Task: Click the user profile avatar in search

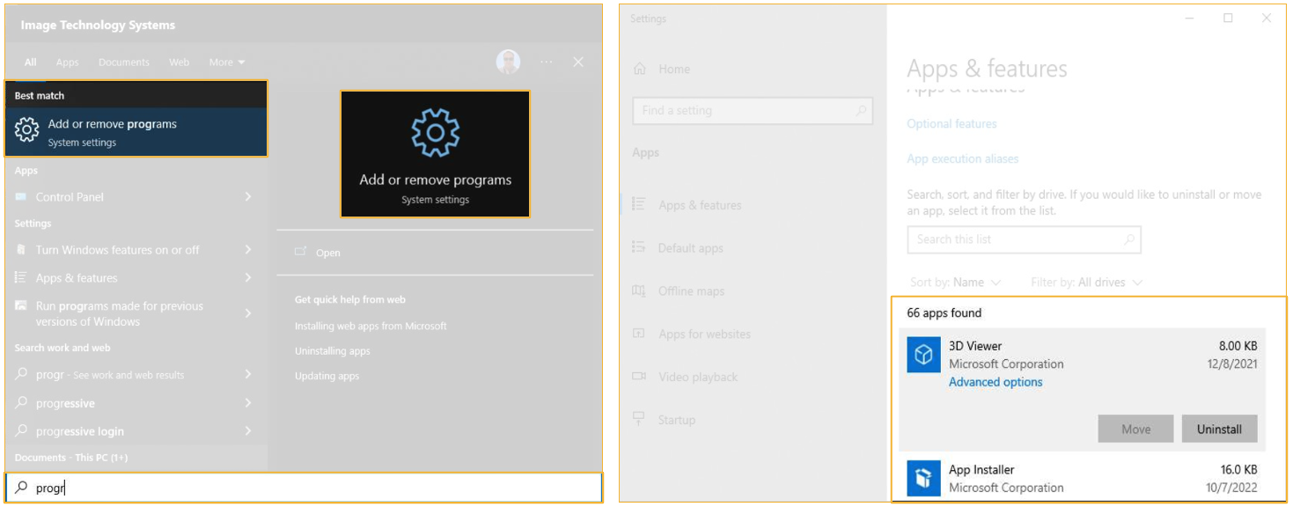Action: pos(508,62)
